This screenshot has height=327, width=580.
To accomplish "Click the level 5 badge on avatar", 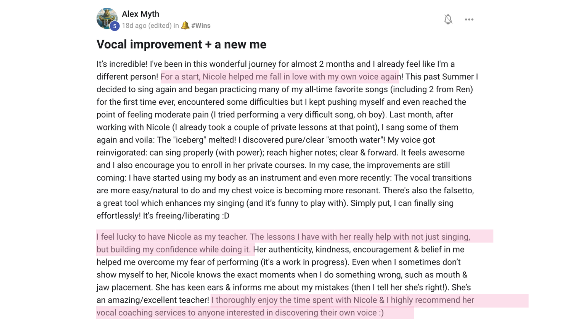I will pyautogui.click(x=115, y=26).
